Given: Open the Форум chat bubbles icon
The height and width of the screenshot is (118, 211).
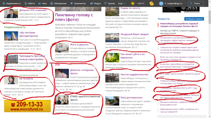Looking at the screenshot, I should tap(91, 4).
